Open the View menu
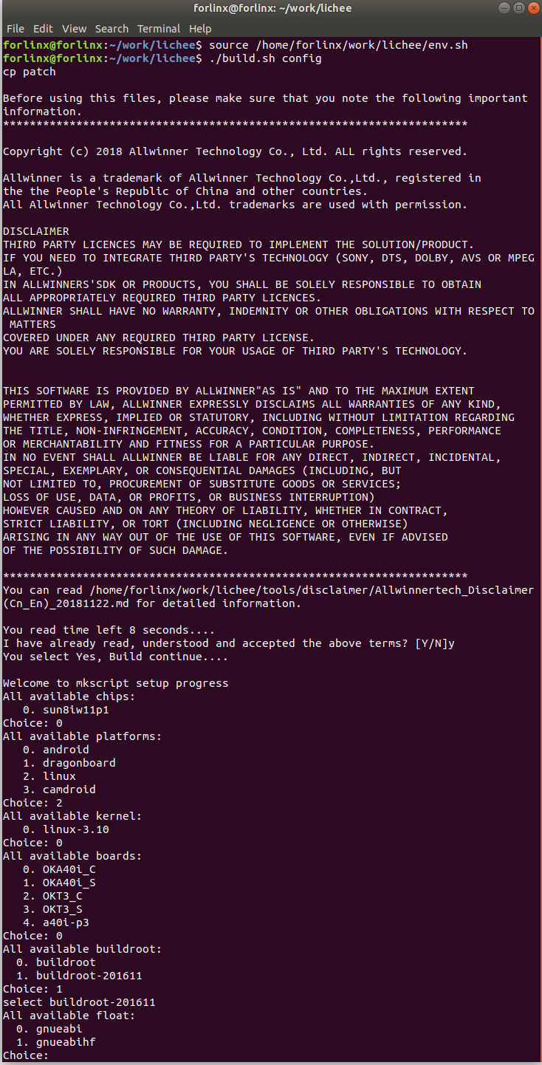 (74, 28)
